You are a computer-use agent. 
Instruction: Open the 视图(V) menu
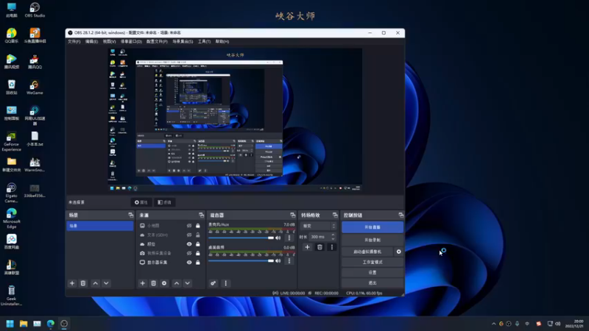(x=109, y=42)
